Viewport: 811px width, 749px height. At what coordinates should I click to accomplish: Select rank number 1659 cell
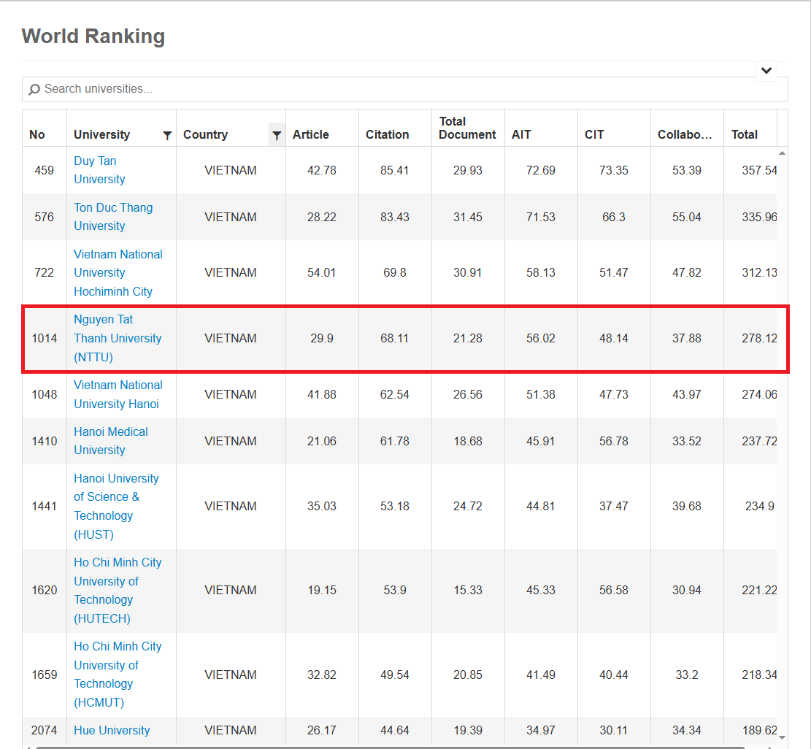pyautogui.click(x=45, y=675)
